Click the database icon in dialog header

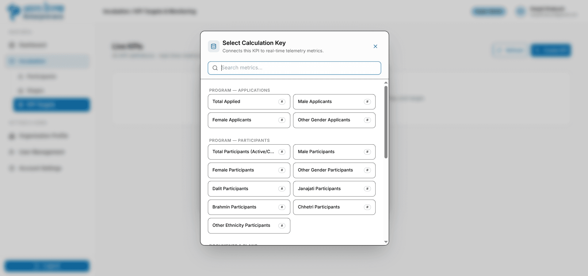(x=214, y=46)
